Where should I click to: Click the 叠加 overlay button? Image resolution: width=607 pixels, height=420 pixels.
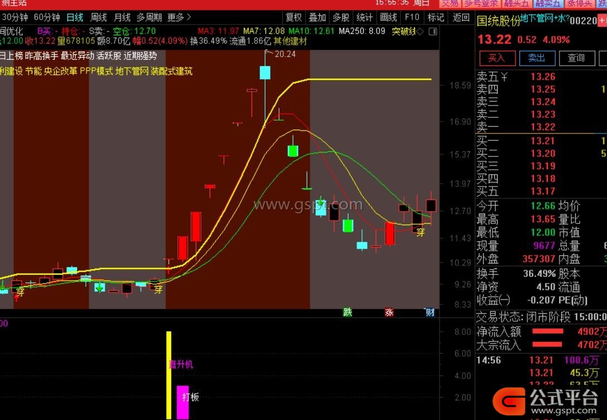coord(317,17)
